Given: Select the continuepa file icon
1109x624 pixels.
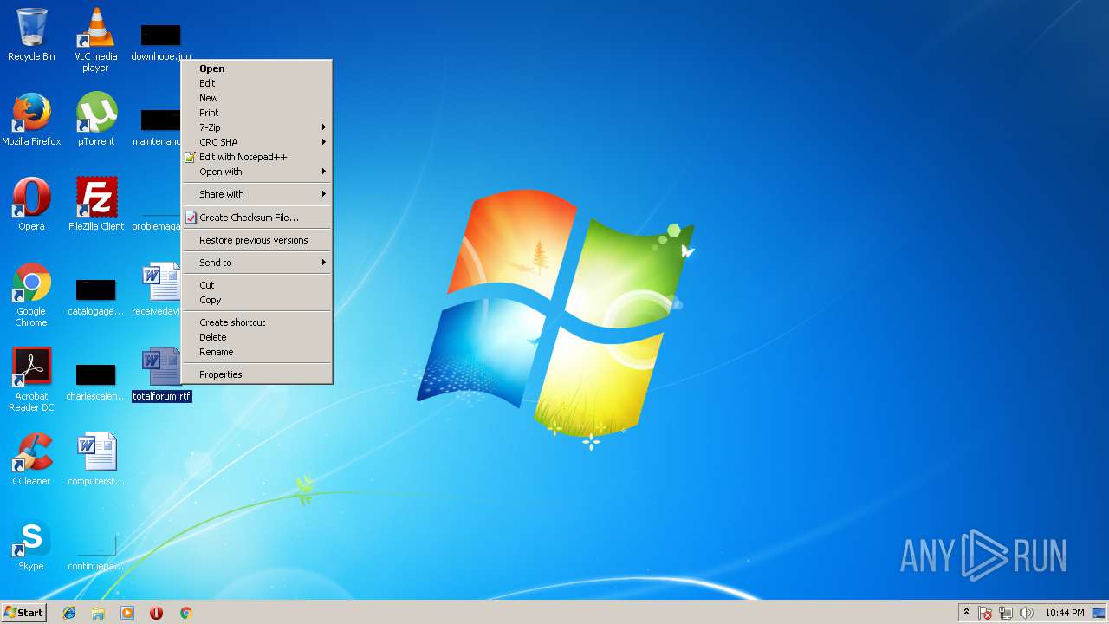Looking at the screenshot, I should pyautogui.click(x=95, y=551).
